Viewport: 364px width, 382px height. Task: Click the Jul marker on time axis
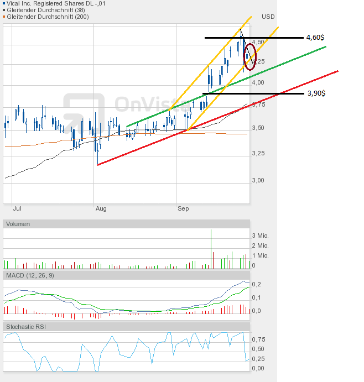pos(17,208)
